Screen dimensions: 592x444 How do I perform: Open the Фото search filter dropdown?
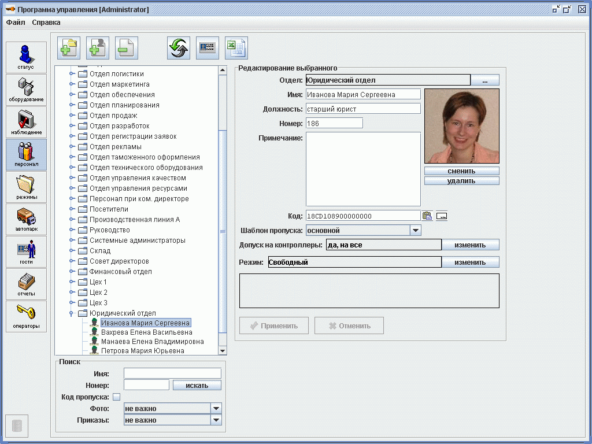[216, 408]
